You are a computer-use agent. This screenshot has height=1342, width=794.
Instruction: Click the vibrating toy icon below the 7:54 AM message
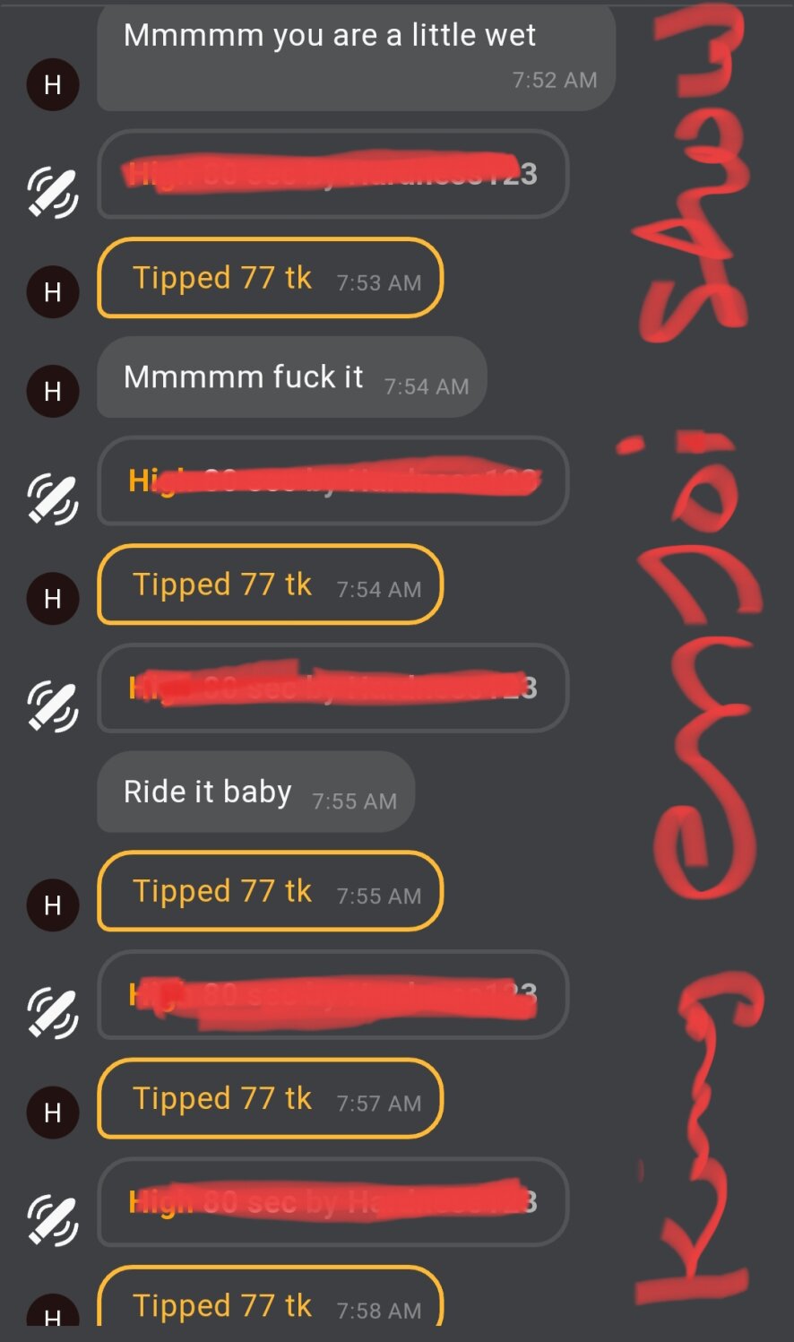pyautogui.click(x=53, y=499)
